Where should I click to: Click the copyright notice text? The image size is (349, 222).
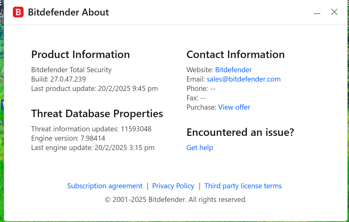click(x=176, y=200)
